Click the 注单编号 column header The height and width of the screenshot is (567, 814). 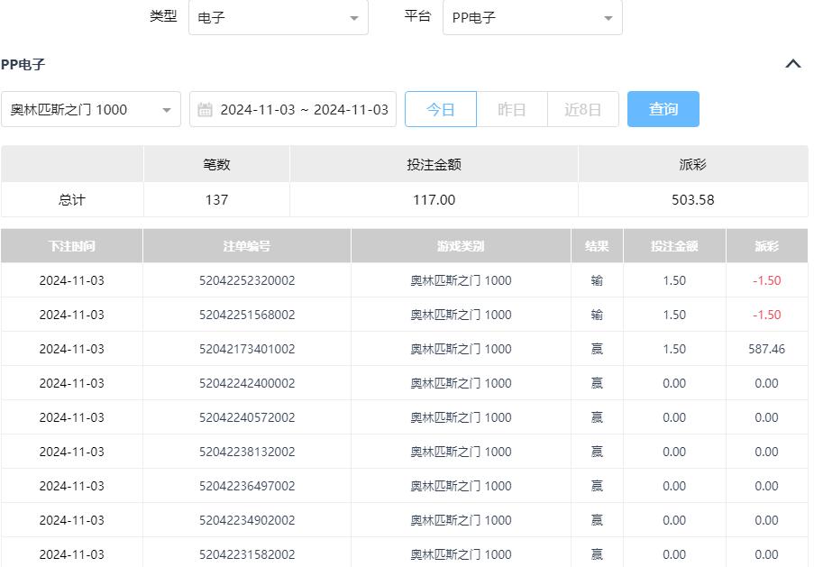[x=246, y=246]
